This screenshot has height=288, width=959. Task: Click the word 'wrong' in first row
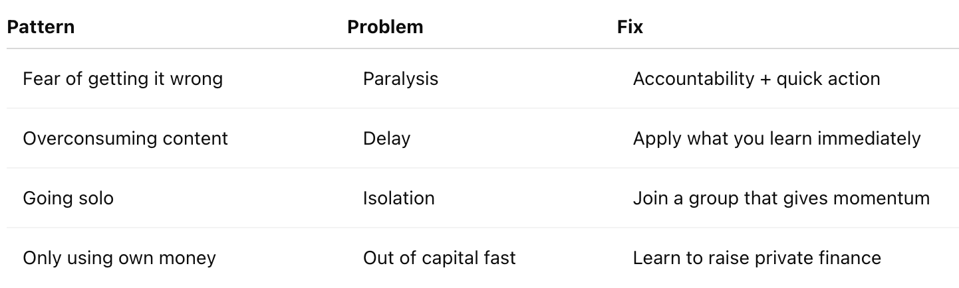[198, 79]
